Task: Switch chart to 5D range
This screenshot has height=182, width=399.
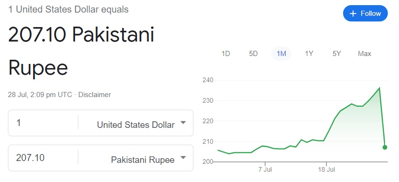Action: 253,54
